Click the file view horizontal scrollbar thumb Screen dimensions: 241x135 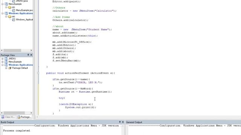[x=12, y=50]
